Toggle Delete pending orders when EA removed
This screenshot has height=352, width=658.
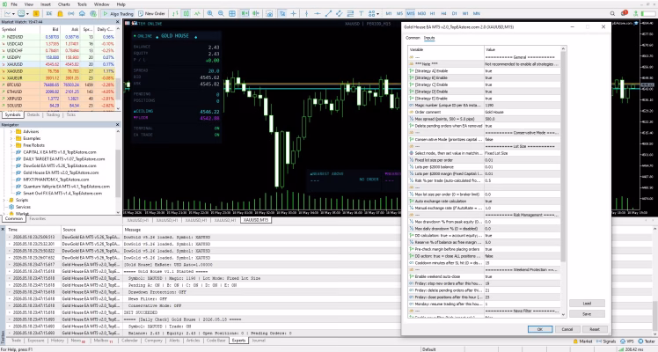[522, 126]
